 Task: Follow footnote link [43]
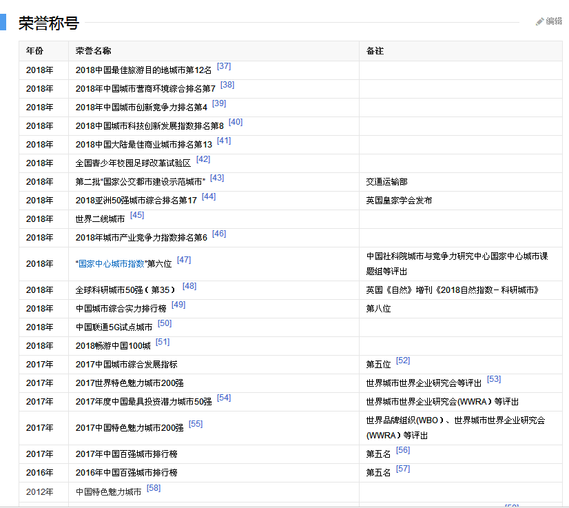(217, 178)
